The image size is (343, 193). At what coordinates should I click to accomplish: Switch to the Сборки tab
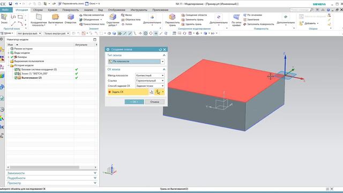[38, 10]
